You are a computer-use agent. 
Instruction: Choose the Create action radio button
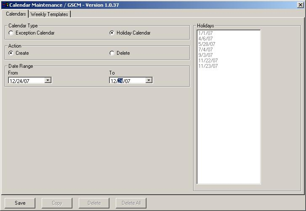click(x=11, y=53)
